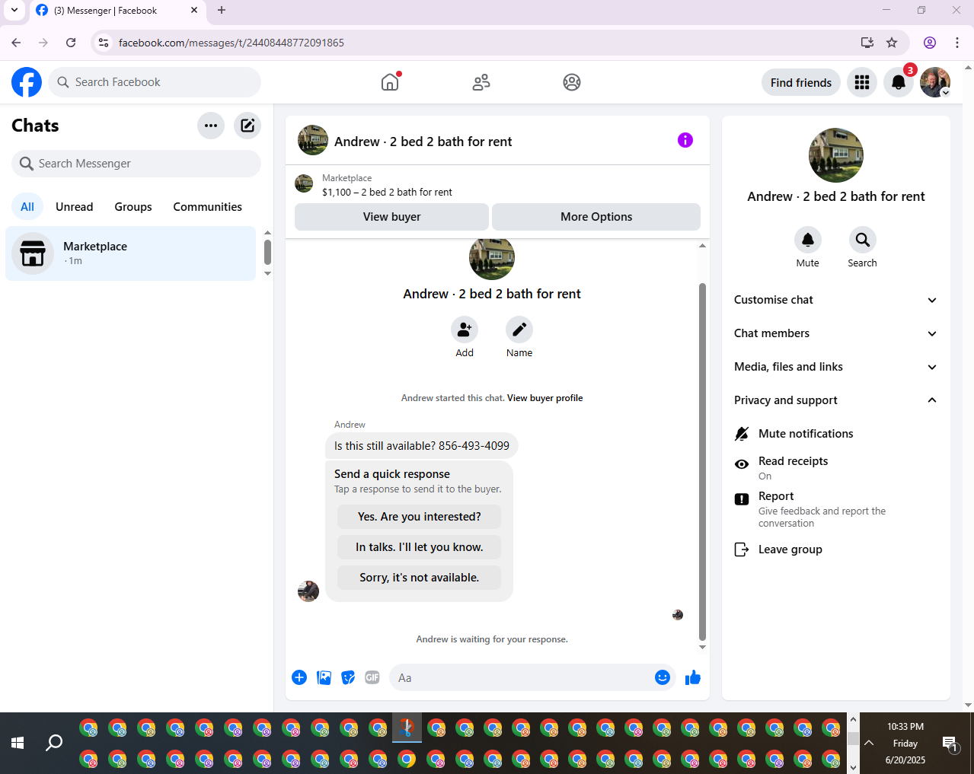This screenshot has width=974, height=774.
Task: Click the Find friends button
Action: pos(801,82)
